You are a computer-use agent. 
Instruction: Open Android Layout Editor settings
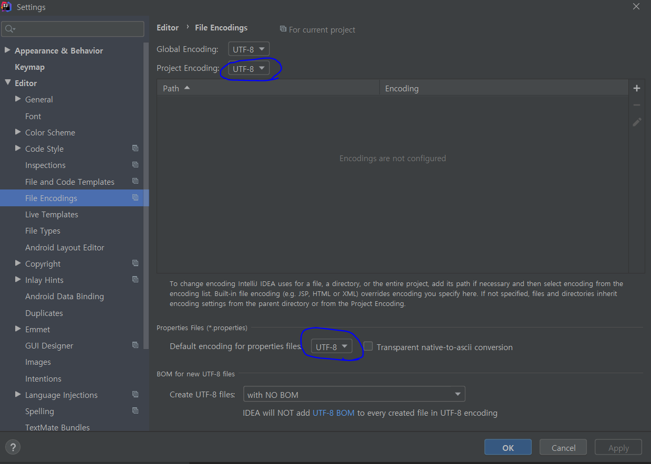65,247
